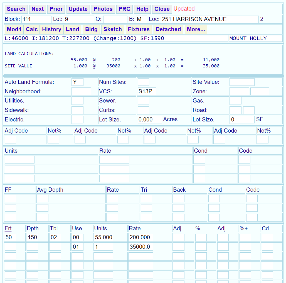286x283 pixels.
Task: Click the Update button
Action: tap(78, 9)
